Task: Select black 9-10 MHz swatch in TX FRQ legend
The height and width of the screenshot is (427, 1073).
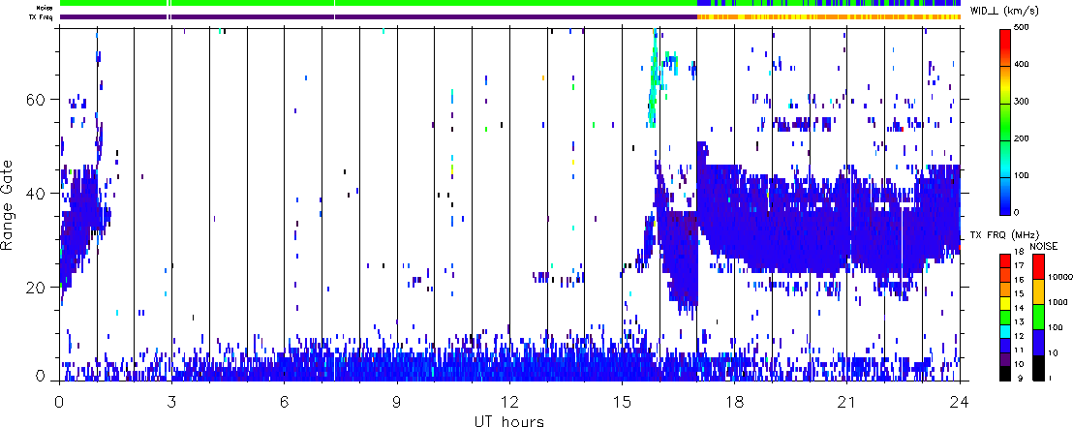Action: (x=1004, y=373)
